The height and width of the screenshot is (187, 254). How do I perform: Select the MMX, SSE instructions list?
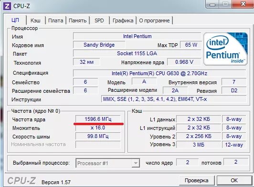[174, 99]
